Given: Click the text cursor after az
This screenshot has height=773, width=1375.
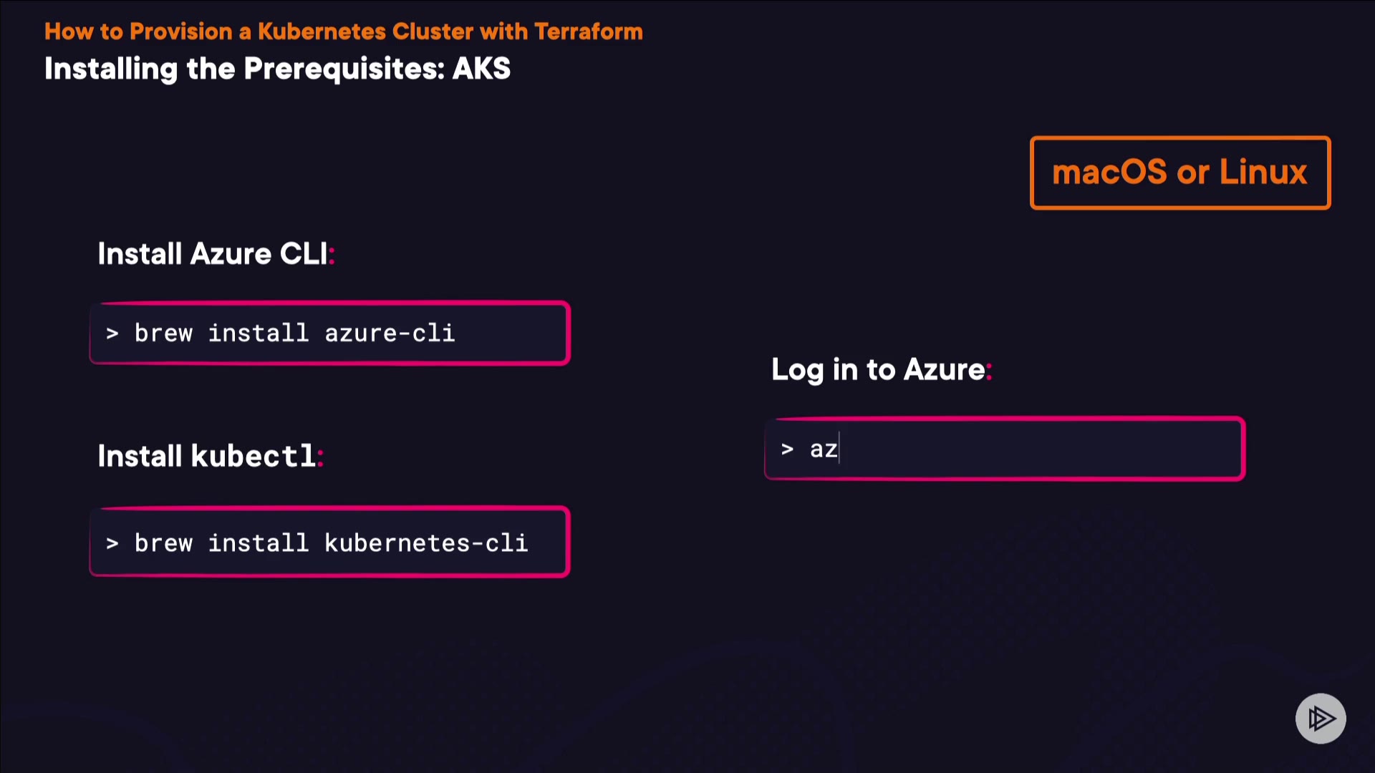Looking at the screenshot, I should tap(839, 449).
